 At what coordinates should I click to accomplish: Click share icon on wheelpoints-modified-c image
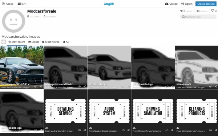tap(85, 86)
